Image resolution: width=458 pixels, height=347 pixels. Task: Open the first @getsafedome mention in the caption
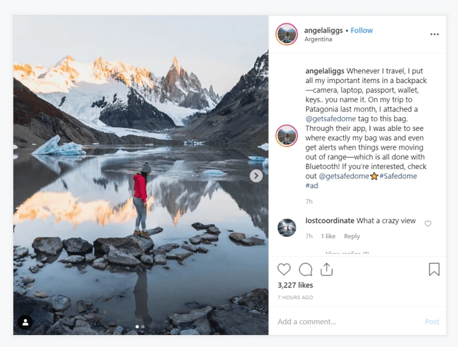[331, 119]
